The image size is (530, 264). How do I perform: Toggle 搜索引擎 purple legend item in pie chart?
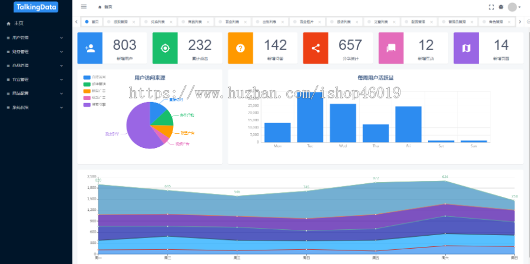pyautogui.click(x=95, y=105)
